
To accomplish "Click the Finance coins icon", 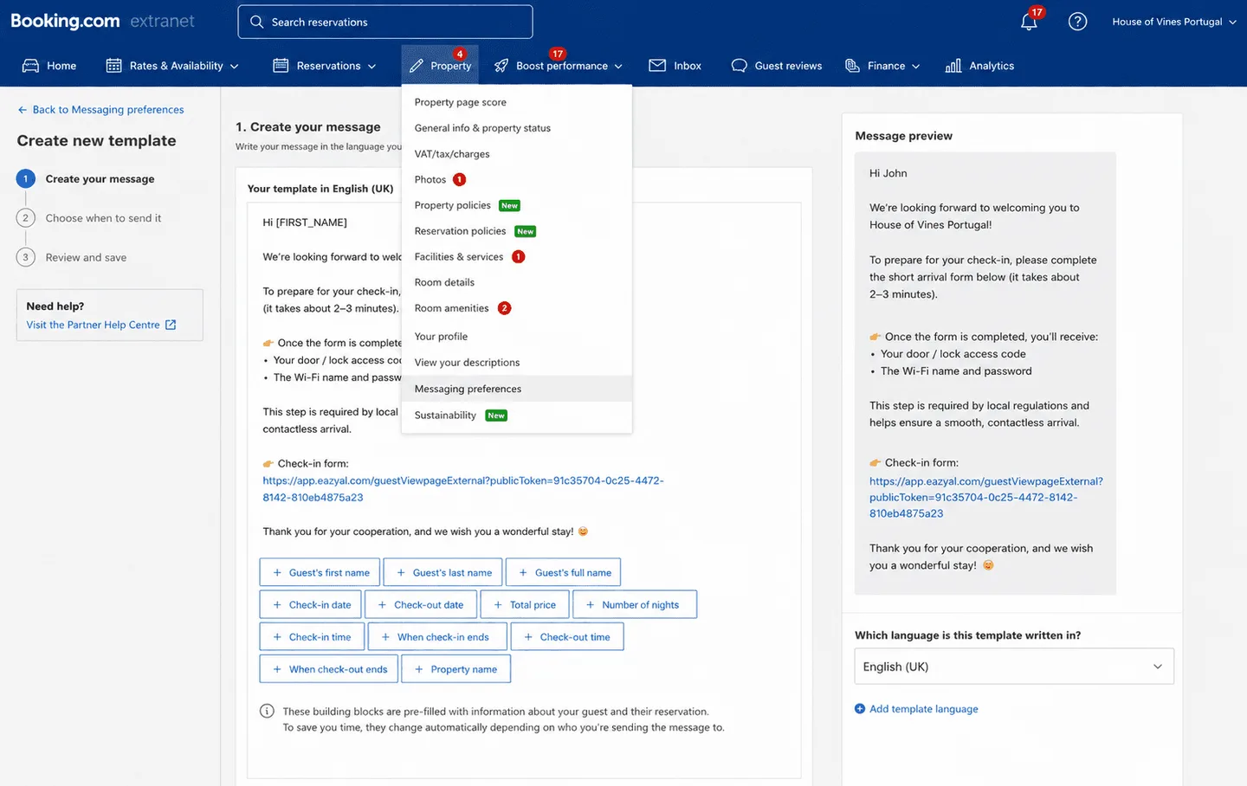I will (x=852, y=66).
